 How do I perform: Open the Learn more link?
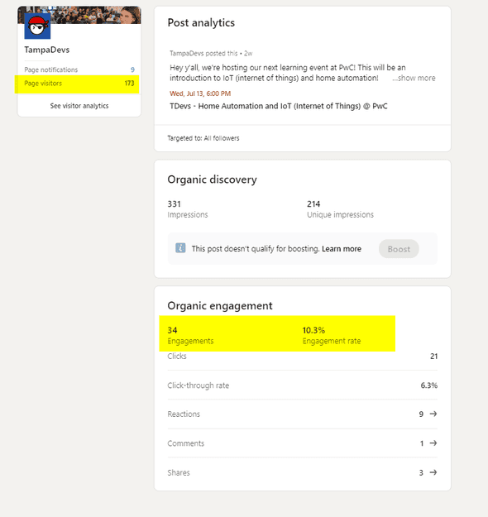coord(342,249)
